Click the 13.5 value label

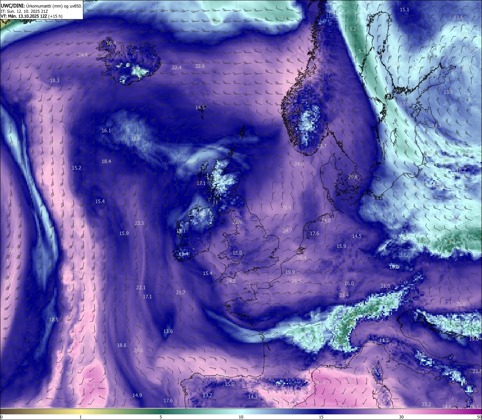tap(448, 92)
